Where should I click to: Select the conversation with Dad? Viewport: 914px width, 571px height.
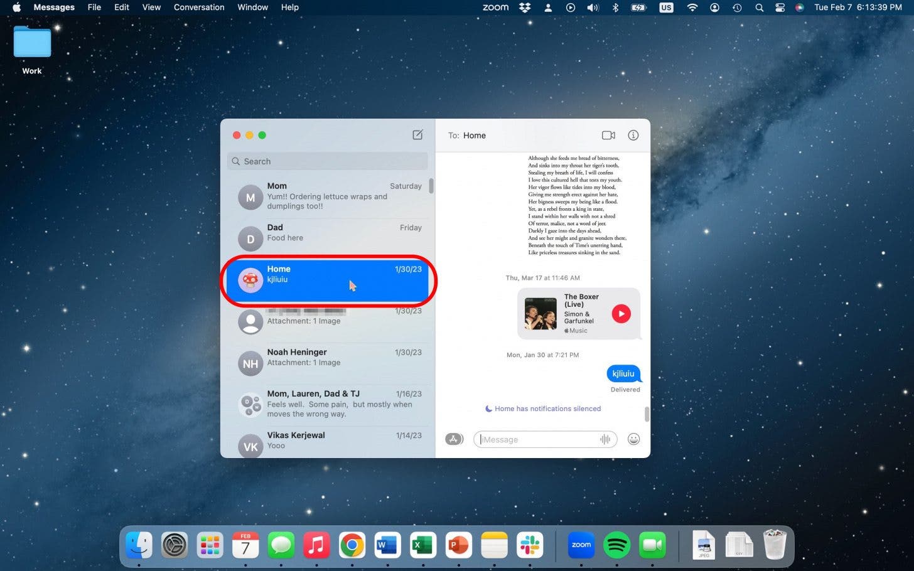click(326, 233)
